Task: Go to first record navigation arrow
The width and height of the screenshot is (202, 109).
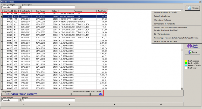Action: tap(23, 104)
